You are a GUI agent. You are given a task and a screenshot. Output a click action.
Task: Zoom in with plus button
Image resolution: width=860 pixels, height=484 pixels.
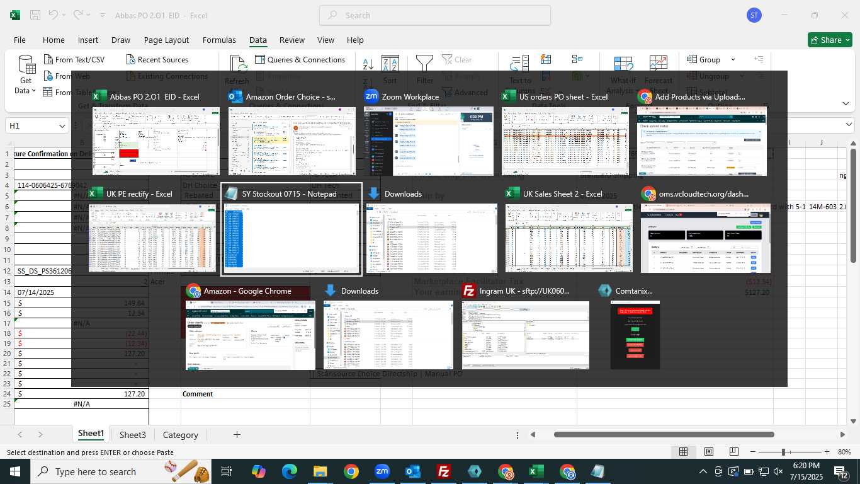click(x=827, y=452)
